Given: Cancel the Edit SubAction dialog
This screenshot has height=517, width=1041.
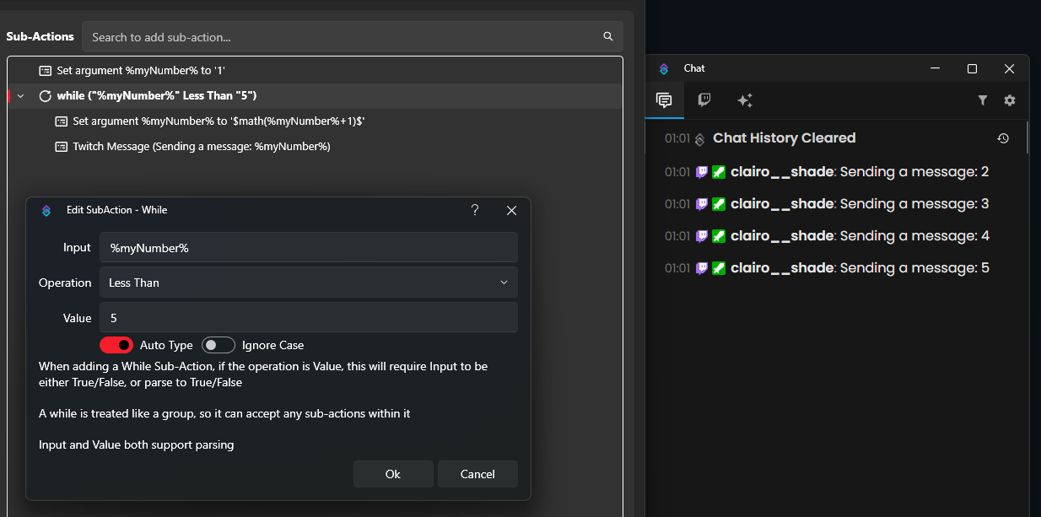Looking at the screenshot, I should point(477,474).
